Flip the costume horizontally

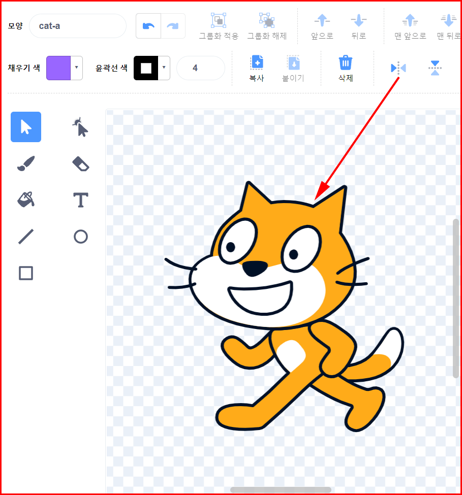tap(398, 68)
